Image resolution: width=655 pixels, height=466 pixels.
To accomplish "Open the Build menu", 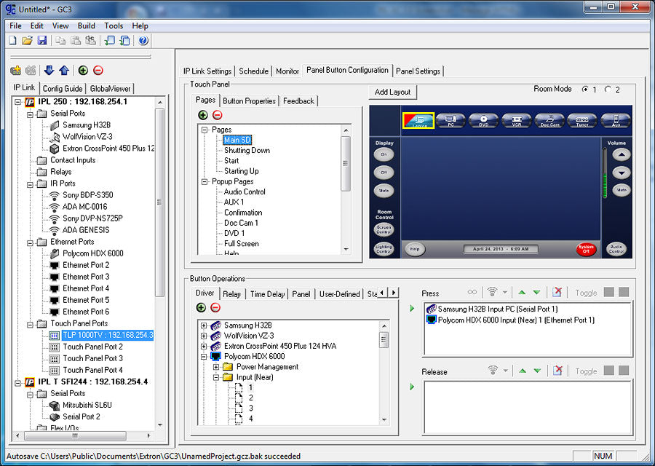I will click(x=87, y=26).
